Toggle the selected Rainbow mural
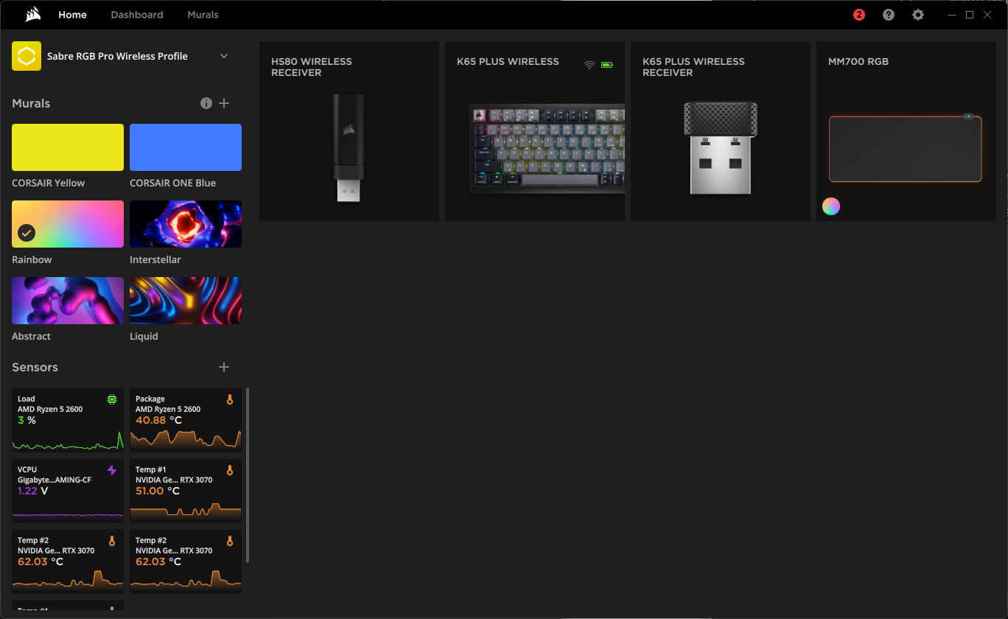This screenshot has width=1008, height=619. coord(68,224)
